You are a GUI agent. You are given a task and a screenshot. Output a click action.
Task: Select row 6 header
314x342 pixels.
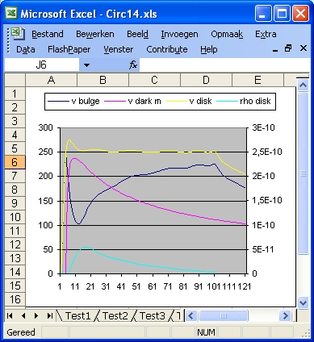pos(15,162)
